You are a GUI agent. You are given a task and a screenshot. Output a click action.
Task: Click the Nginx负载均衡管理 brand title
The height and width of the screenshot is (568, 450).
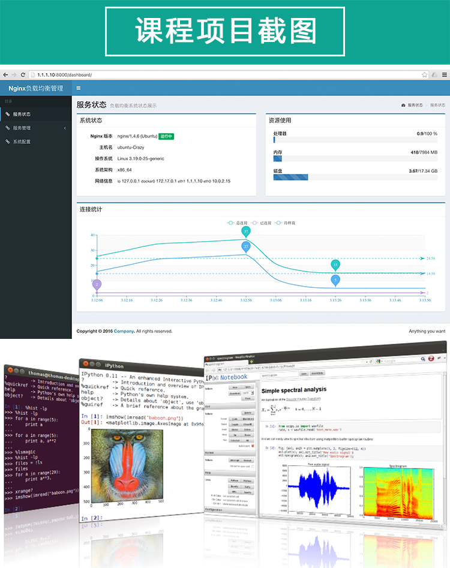pos(36,88)
